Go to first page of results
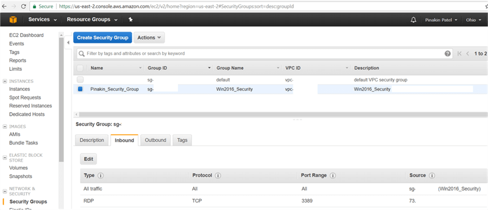Viewport: 488px width, 210px height. pos(460,54)
